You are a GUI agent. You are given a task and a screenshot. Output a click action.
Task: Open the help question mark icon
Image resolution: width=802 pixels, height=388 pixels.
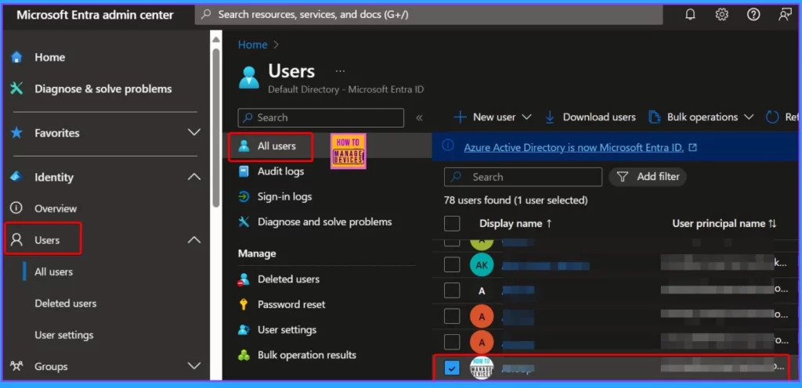(x=753, y=15)
